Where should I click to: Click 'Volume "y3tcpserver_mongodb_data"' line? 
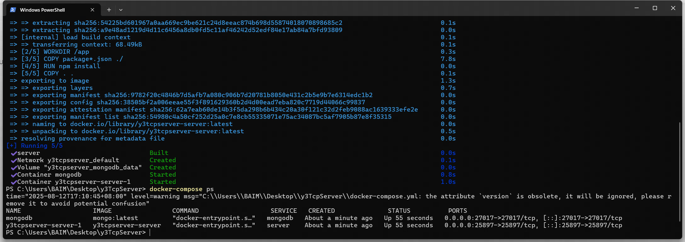79,168
